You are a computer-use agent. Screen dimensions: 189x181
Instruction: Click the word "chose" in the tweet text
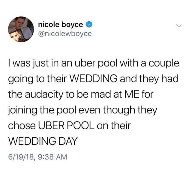[22, 126]
